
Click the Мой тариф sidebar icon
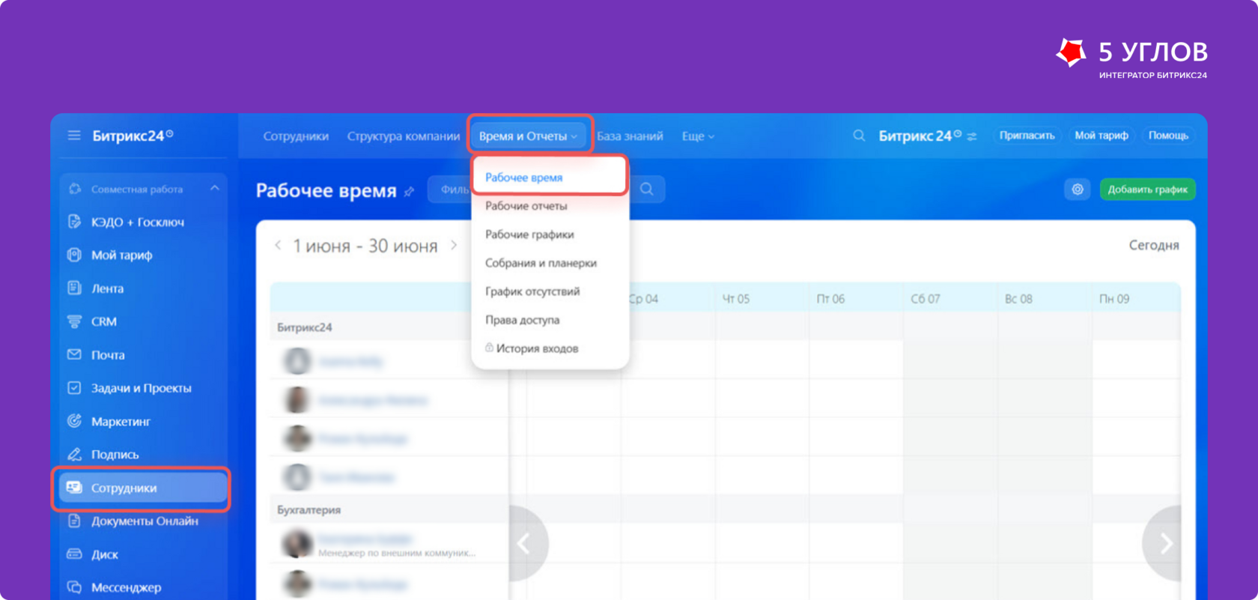(74, 255)
